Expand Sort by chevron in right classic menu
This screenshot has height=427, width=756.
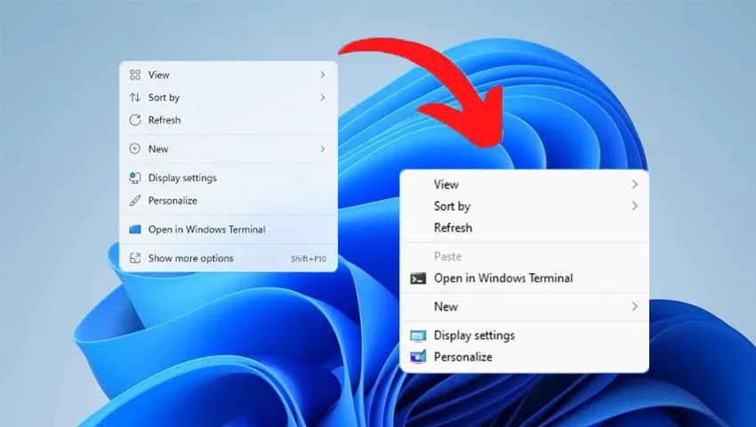pyautogui.click(x=634, y=206)
